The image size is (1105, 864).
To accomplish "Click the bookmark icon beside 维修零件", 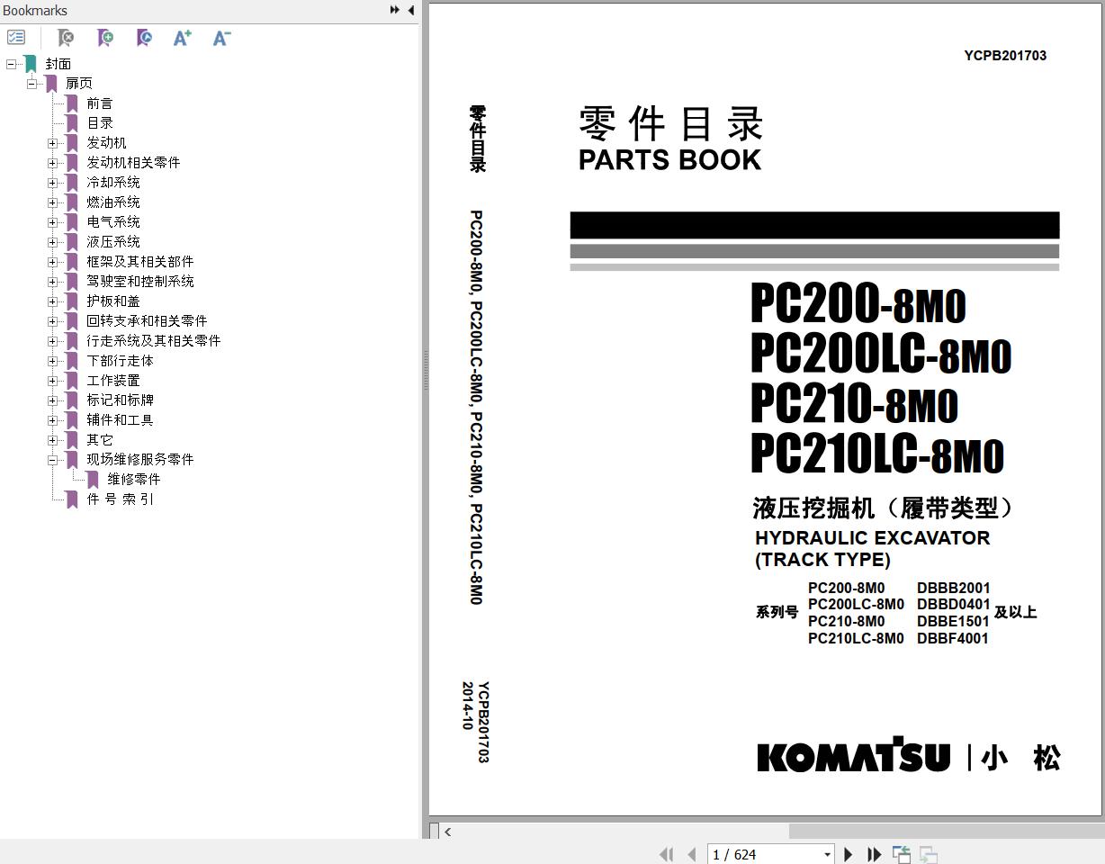I will click(x=93, y=480).
